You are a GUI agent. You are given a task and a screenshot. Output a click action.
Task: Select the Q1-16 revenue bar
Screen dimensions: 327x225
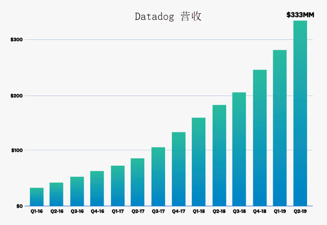37,197
